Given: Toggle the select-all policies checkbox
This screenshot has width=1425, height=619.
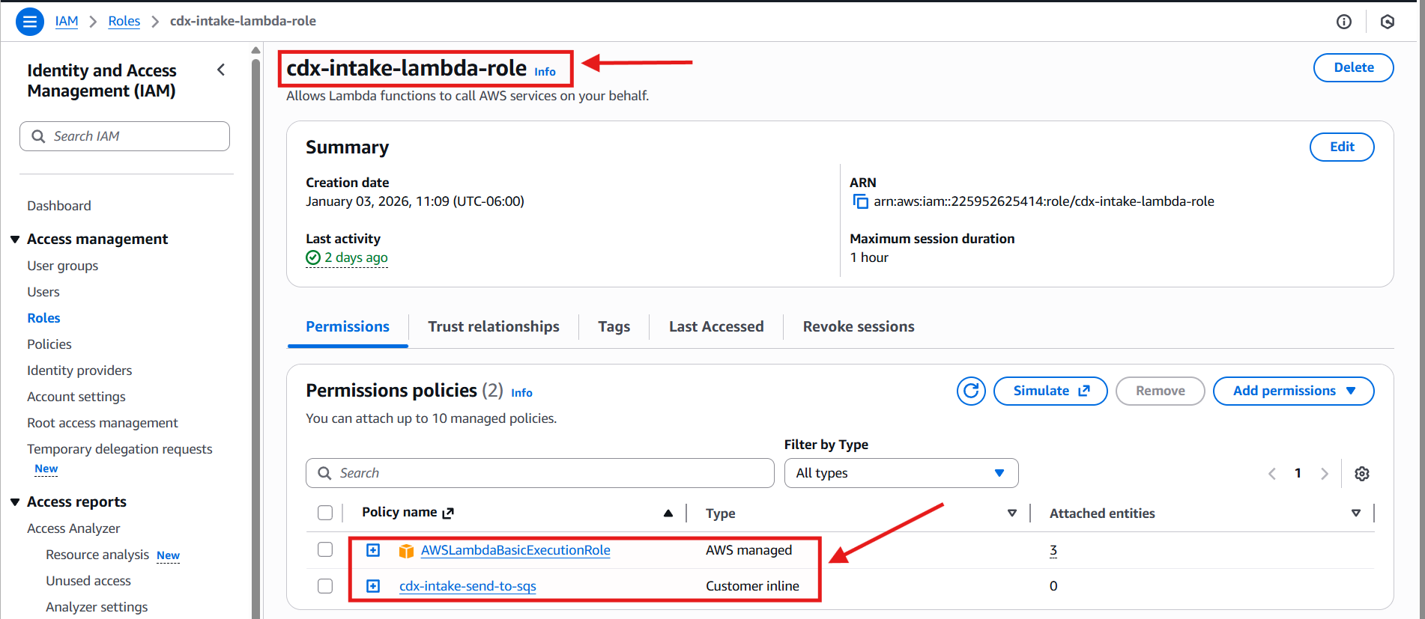Looking at the screenshot, I should coord(325,513).
